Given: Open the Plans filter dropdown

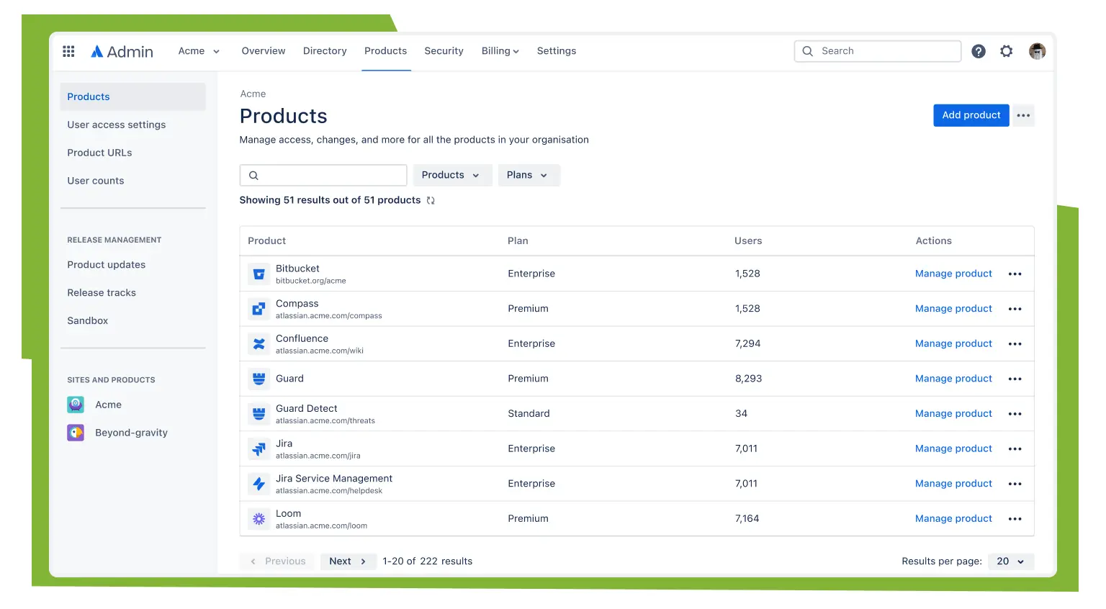Looking at the screenshot, I should (x=529, y=175).
